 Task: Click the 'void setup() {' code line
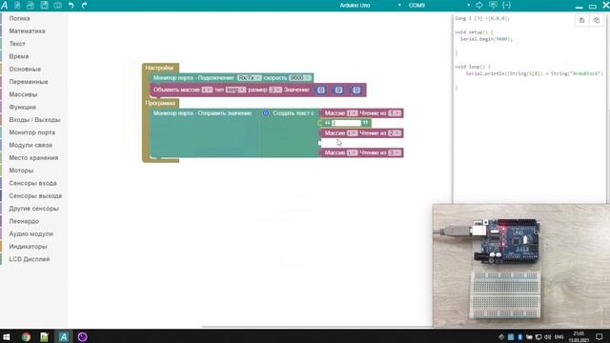474,32
